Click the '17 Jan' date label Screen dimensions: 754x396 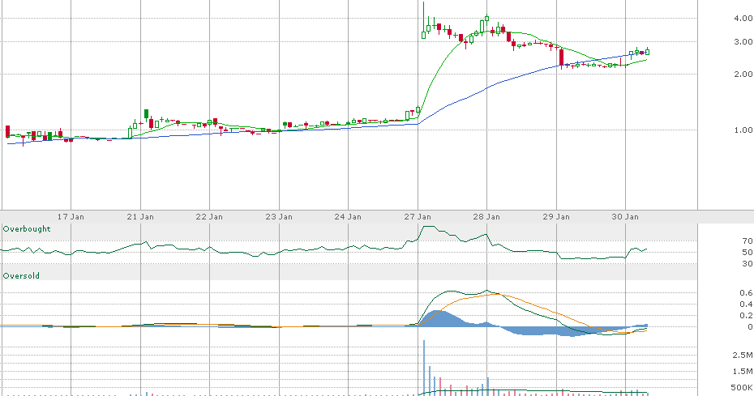[x=71, y=217]
